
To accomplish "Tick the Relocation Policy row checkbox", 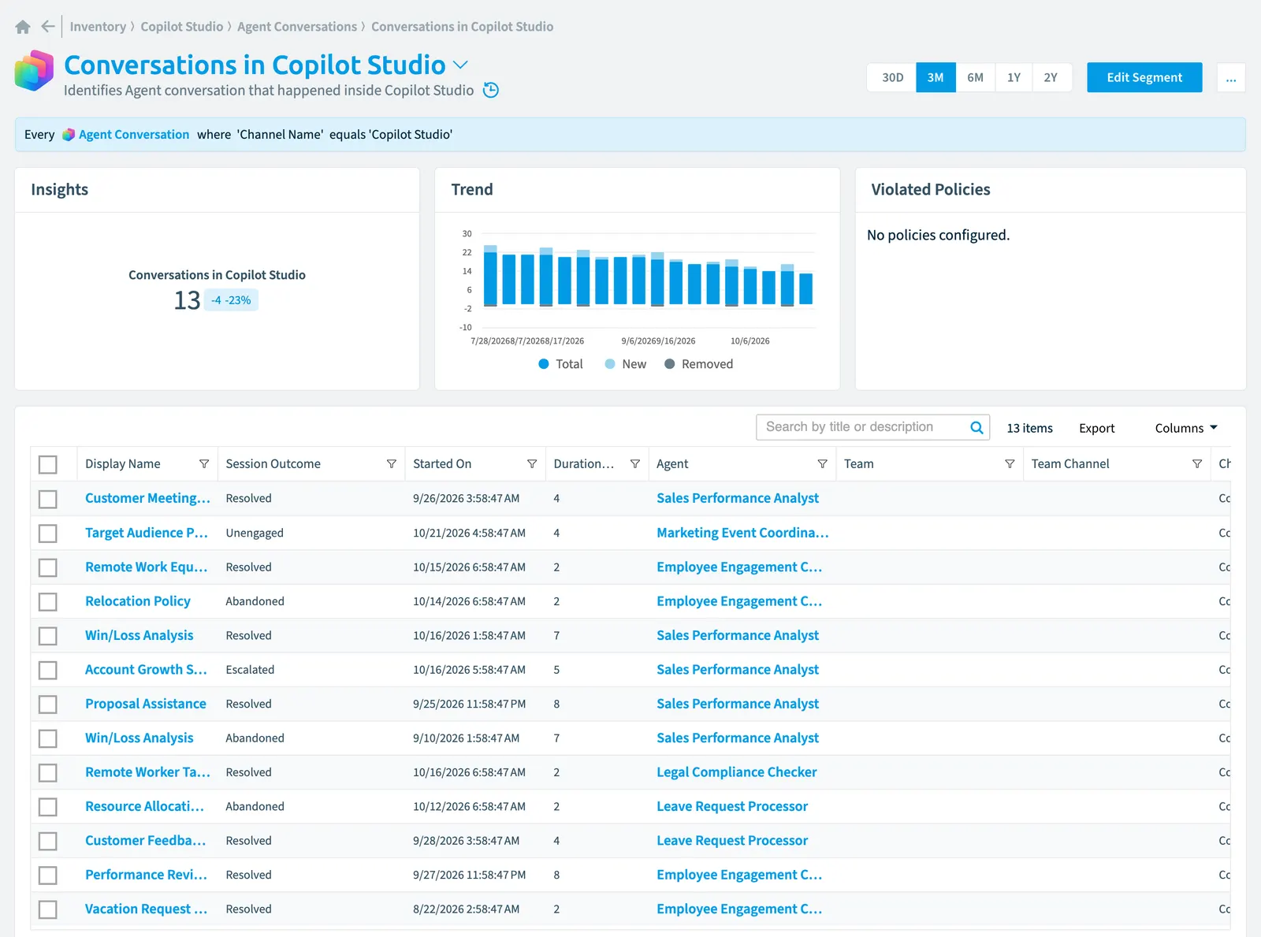I will (48, 602).
